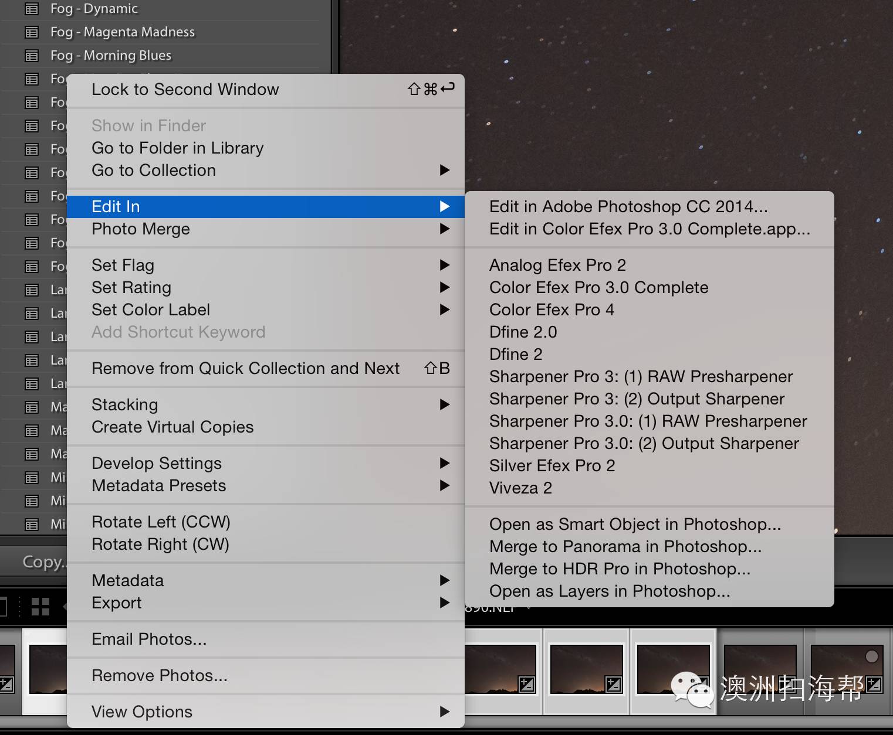This screenshot has height=735, width=893.
Task: Click the preset icon beside Fog - Dynamic
Action: tap(32, 9)
